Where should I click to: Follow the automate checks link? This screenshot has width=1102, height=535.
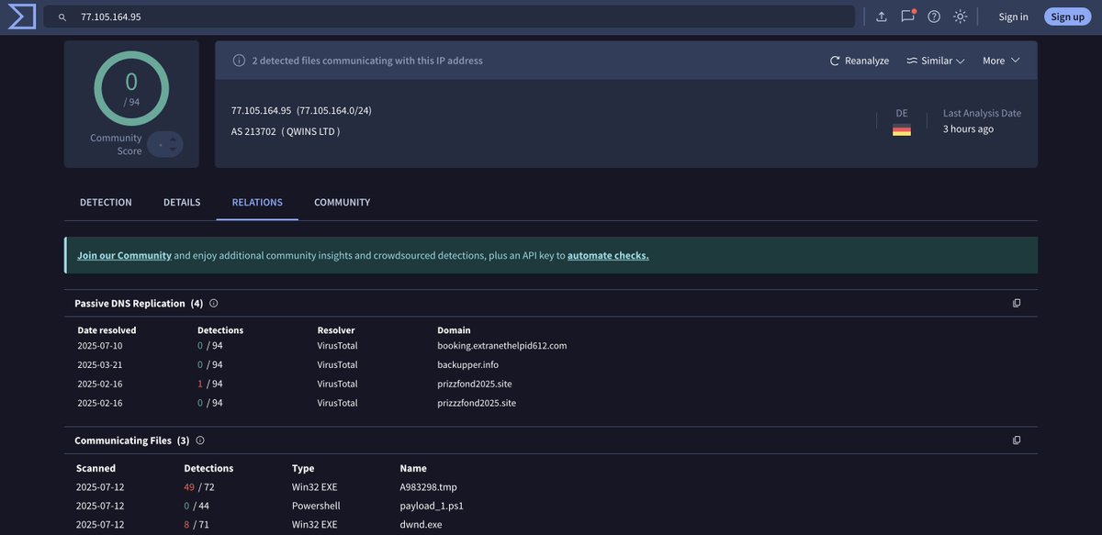click(608, 255)
